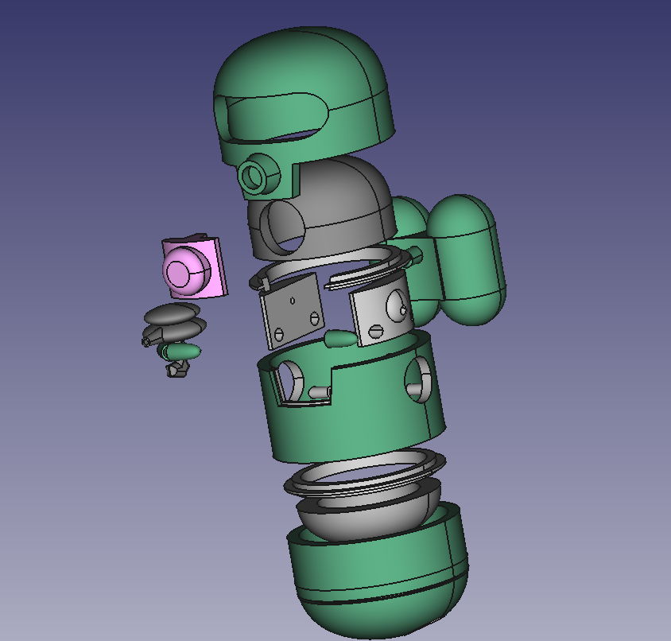Click the circular hole on torso right side
Viewport: 671px width, 641px height.
pos(417,380)
